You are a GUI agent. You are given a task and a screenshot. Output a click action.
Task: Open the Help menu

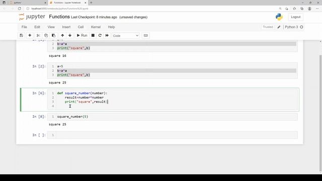click(111, 27)
